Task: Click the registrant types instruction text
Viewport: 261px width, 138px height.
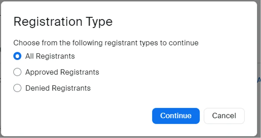Action: click(x=106, y=43)
